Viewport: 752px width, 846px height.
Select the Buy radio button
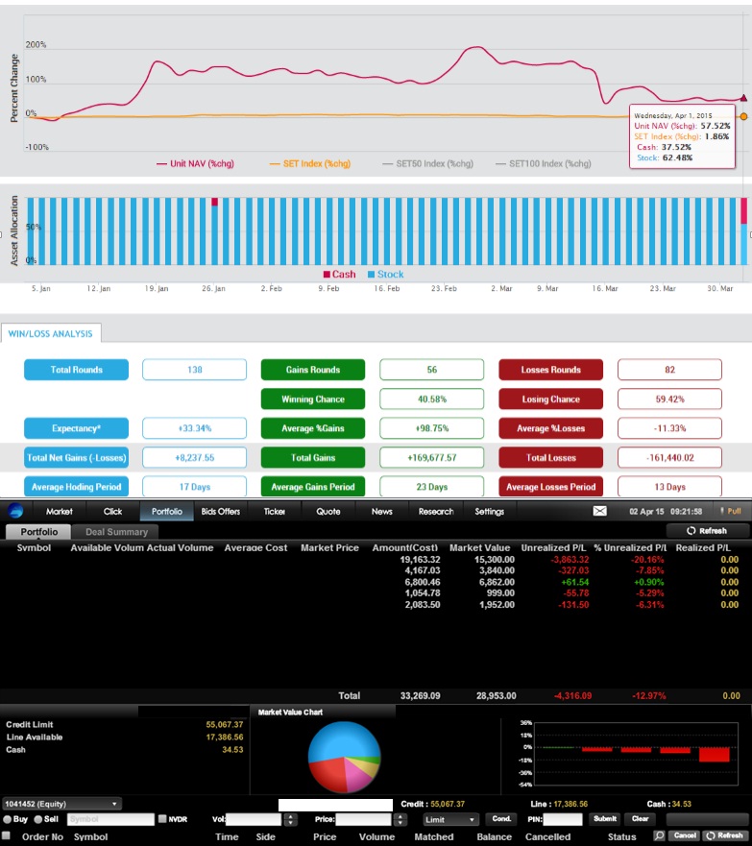(8, 819)
